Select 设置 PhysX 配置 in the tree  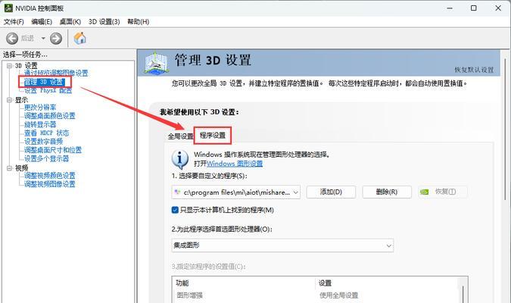48,90
